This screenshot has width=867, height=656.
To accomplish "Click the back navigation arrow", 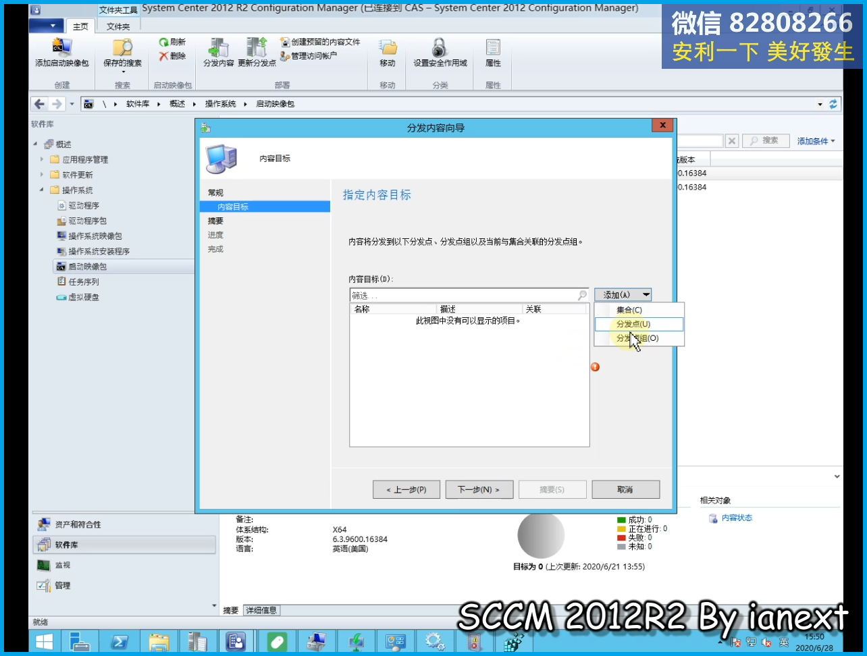I will point(39,104).
